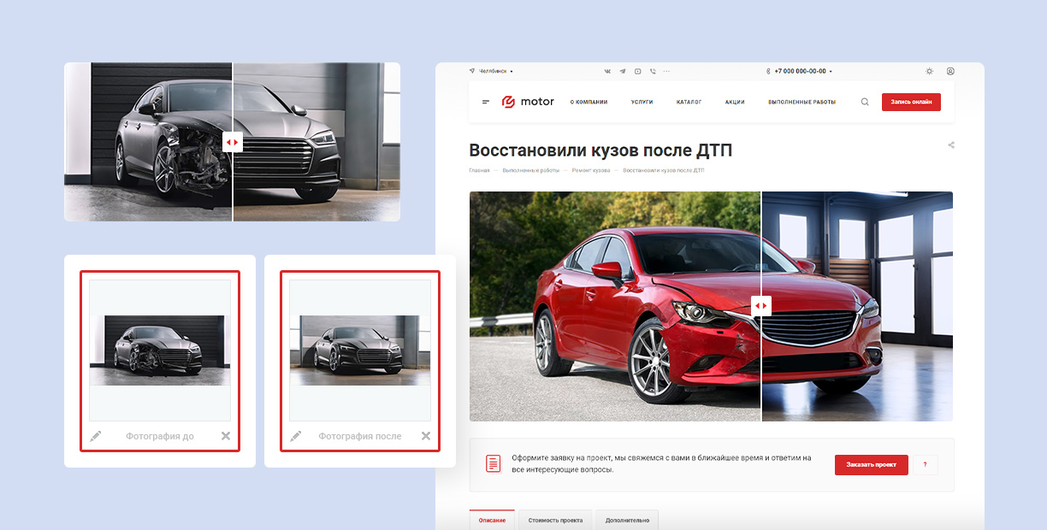Open site search with the magnifier icon
Image resolution: width=1047 pixels, height=530 pixels.
coord(865,102)
